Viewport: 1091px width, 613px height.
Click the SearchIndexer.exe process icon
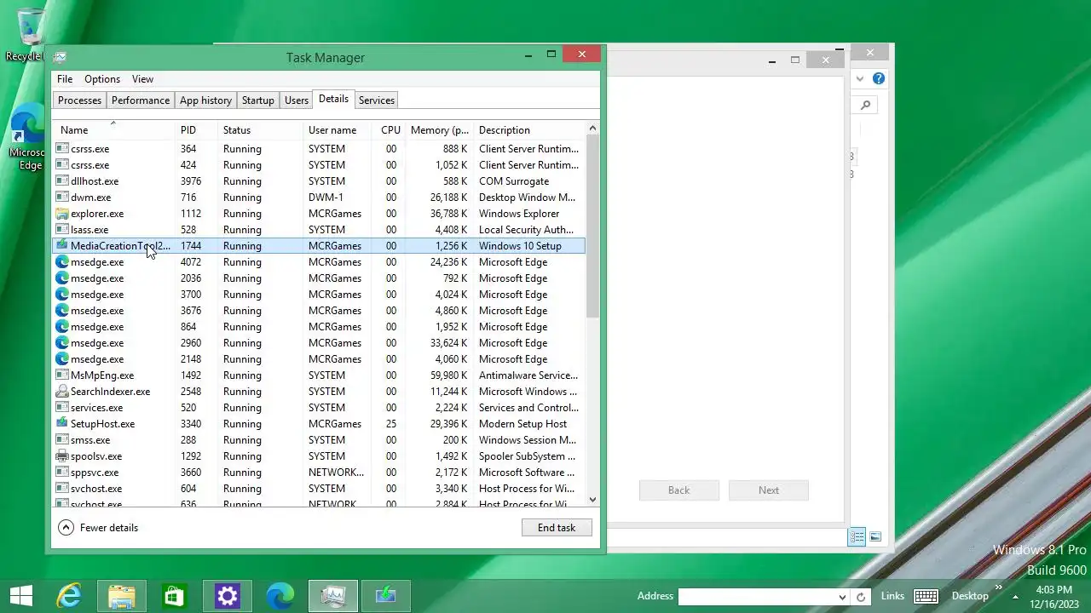[x=61, y=392]
